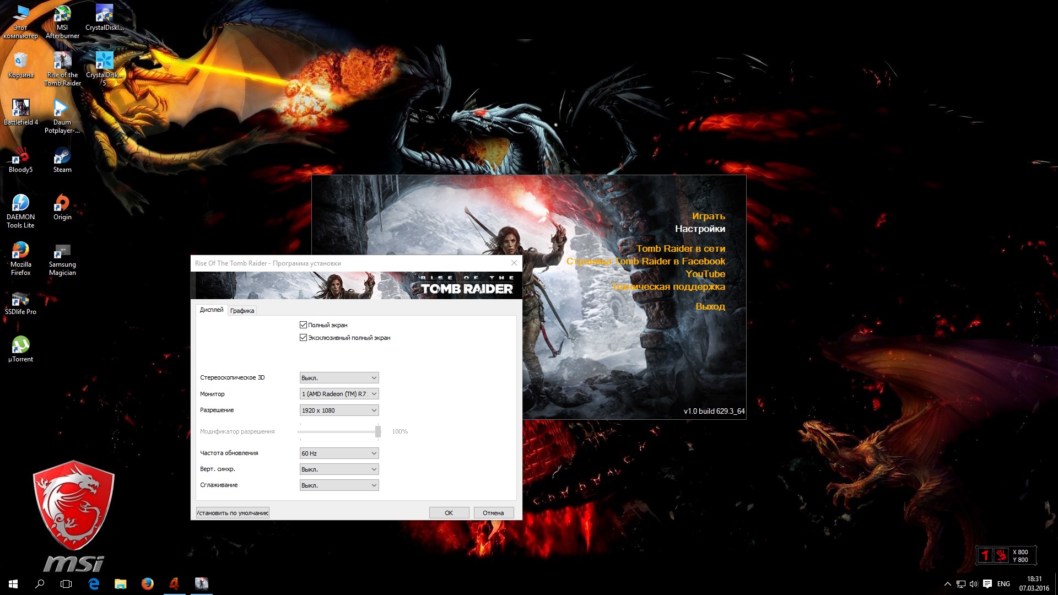The height and width of the screenshot is (595, 1058).
Task: Open the Разрешение 1920 x 1080 dropdown
Action: coord(339,410)
